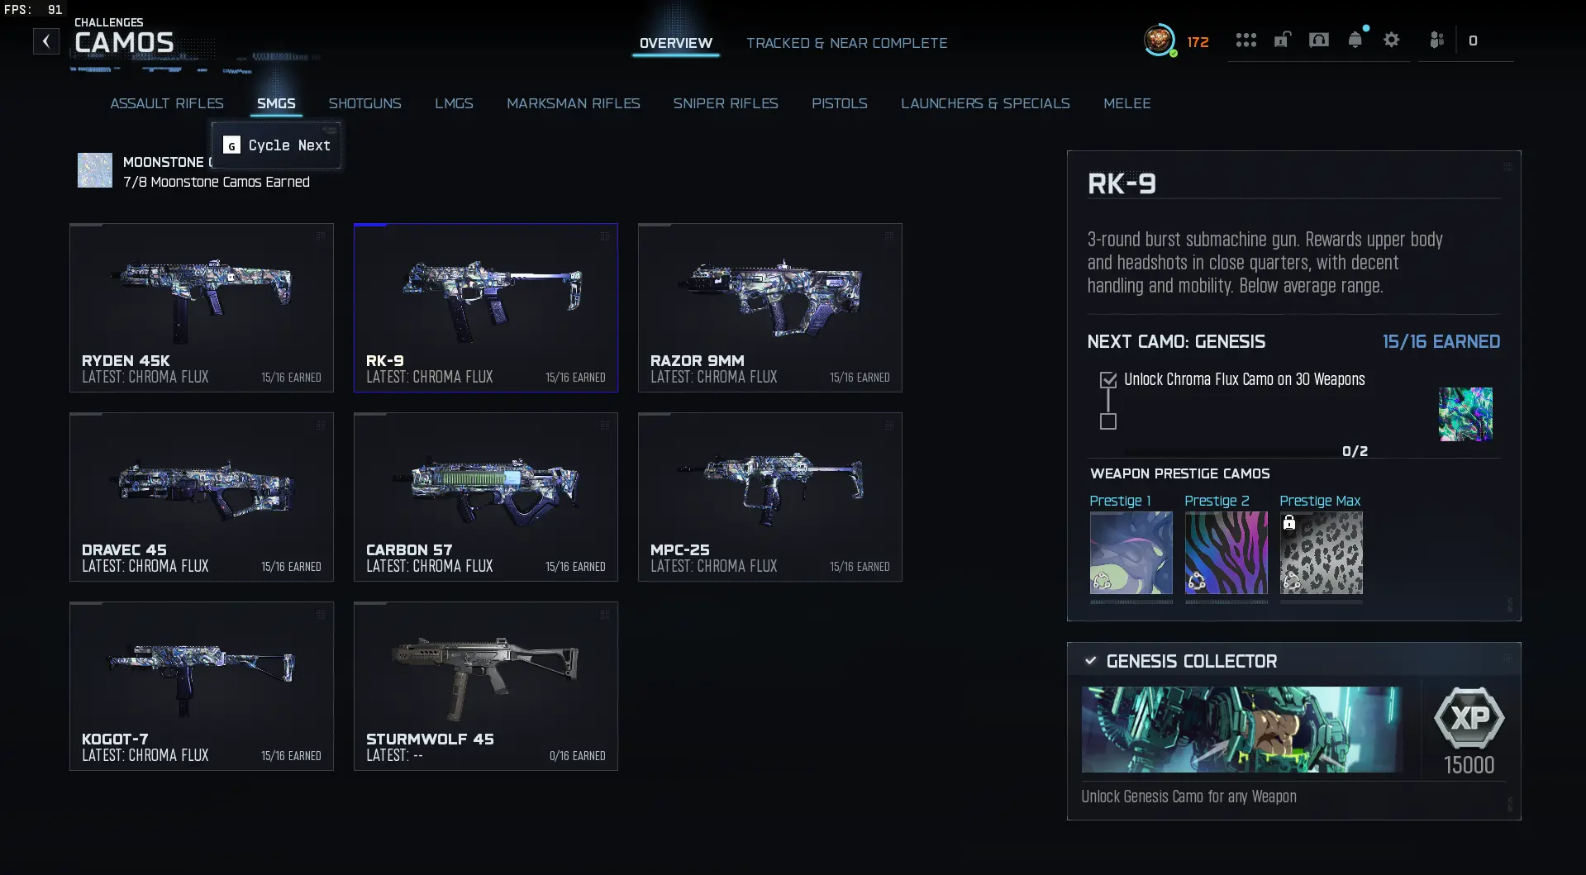Select the Prestige 2 zebra camo swatch
This screenshot has width=1586, height=875.
click(x=1226, y=553)
